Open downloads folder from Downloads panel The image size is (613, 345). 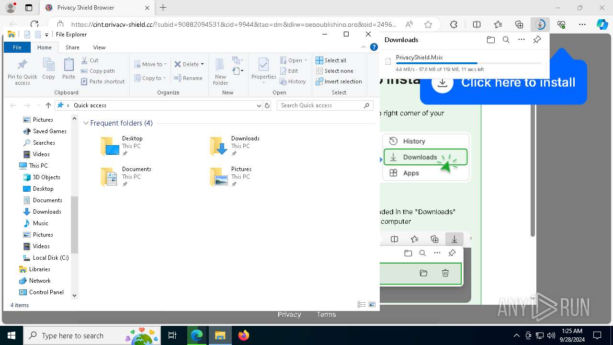point(490,40)
